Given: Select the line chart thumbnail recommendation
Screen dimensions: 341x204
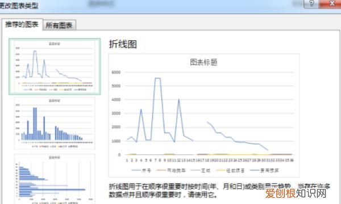Looking at the screenshot, I should [x=55, y=66].
